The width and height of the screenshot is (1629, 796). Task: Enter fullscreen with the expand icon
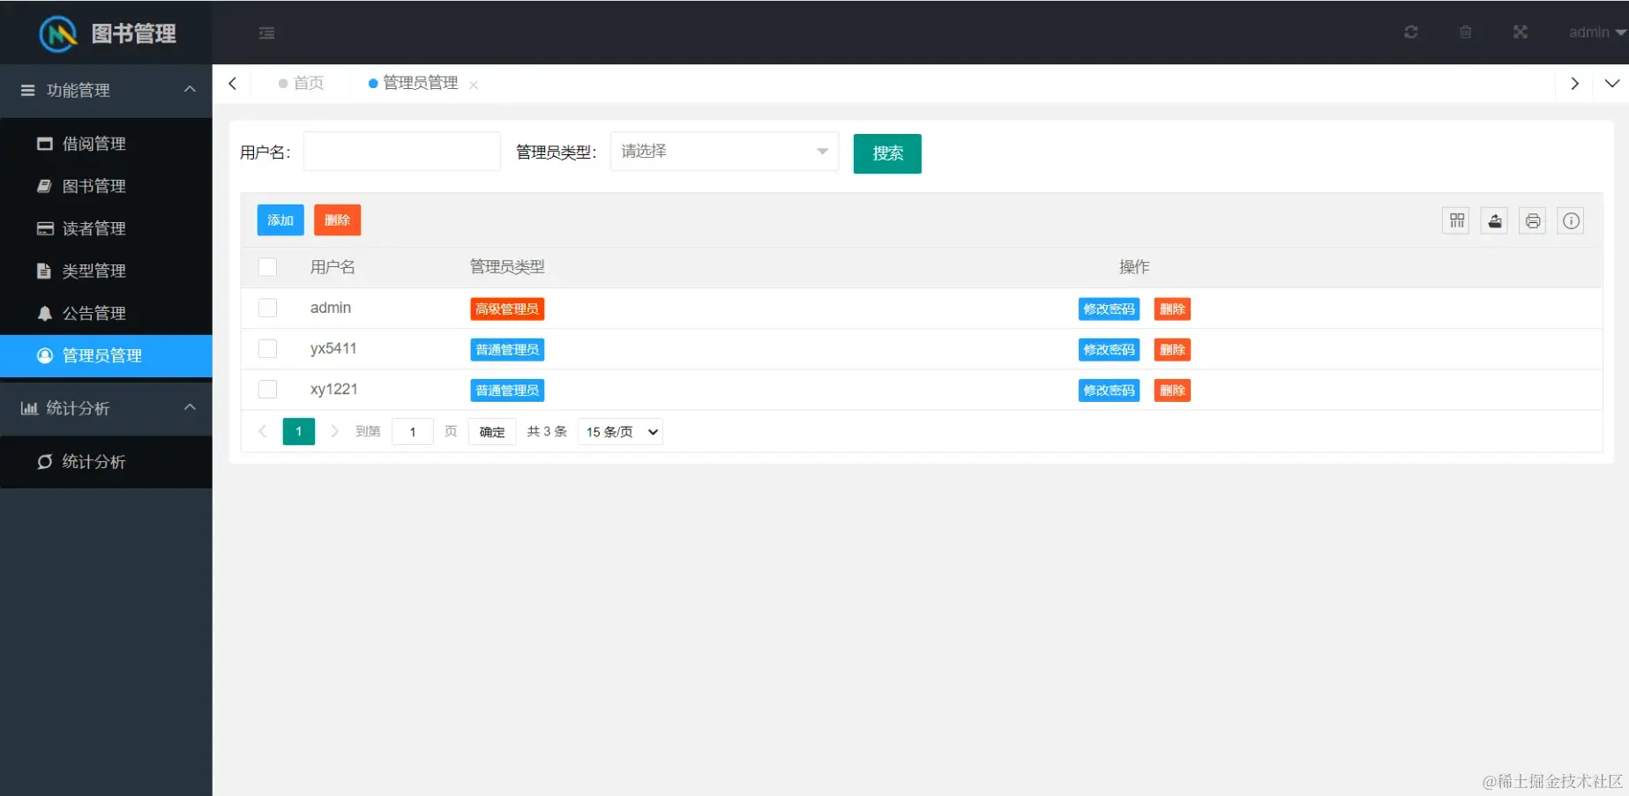pyautogui.click(x=1521, y=32)
